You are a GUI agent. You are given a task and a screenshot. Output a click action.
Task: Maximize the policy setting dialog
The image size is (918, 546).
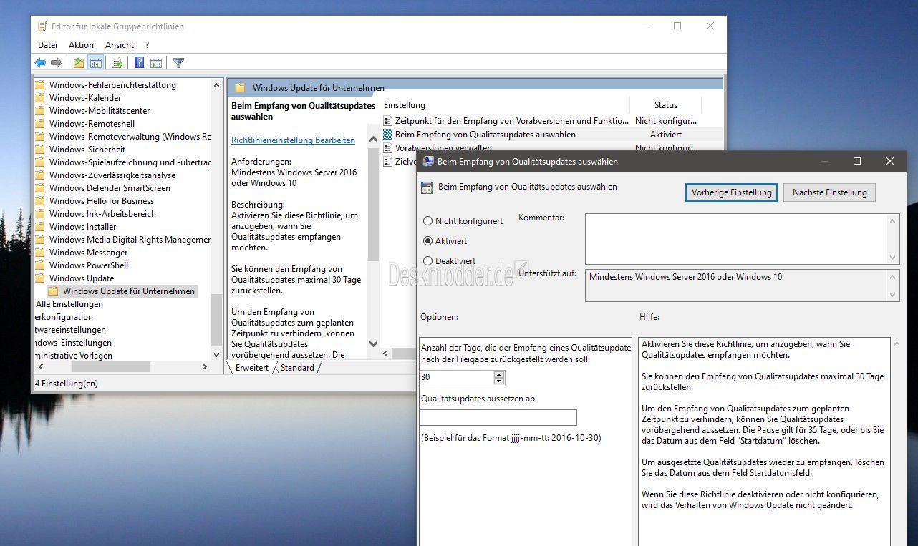[x=857, y=162]
